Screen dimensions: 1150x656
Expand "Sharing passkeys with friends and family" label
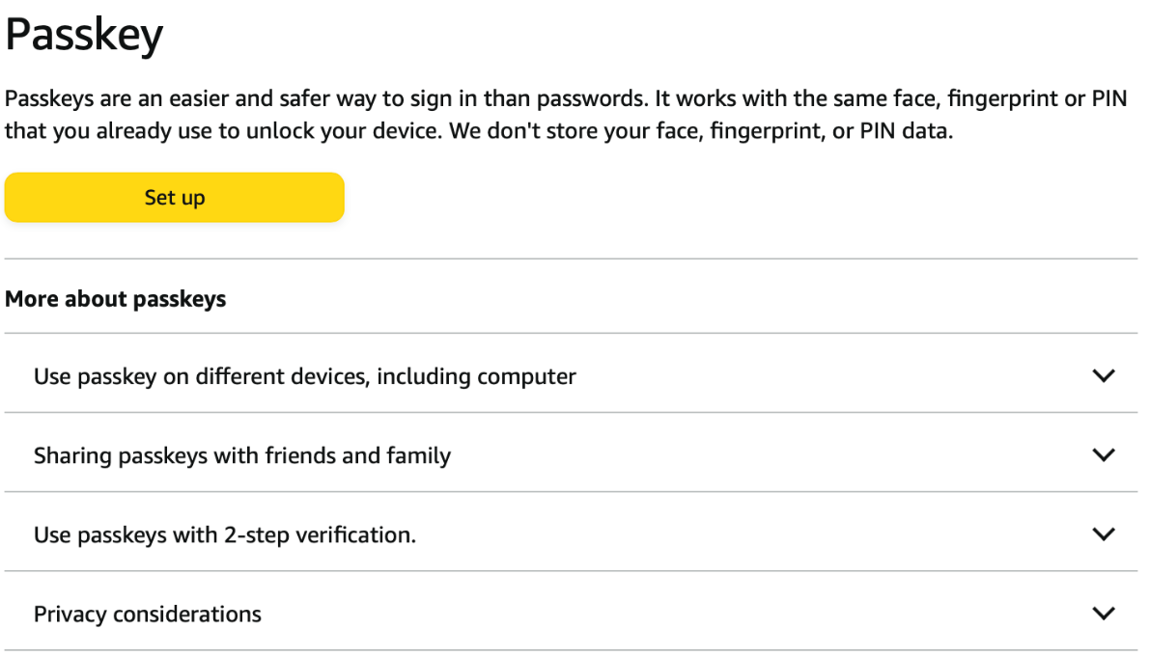tap(241, 455)
